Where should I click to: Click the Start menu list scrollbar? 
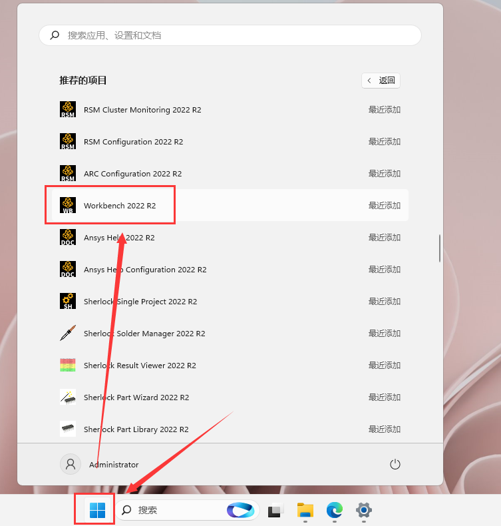440,248
